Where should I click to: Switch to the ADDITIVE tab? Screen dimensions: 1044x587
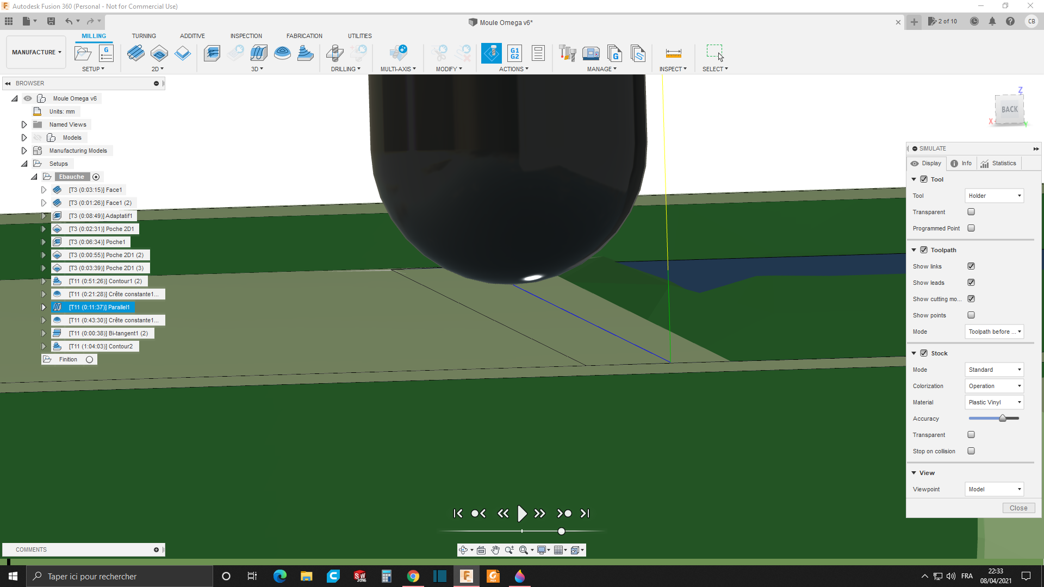[192, 36]
